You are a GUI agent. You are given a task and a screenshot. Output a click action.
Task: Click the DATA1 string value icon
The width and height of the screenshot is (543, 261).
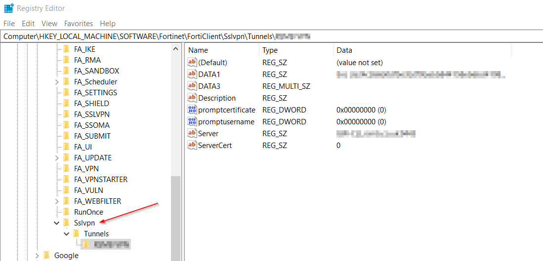[x=192, y=75]
